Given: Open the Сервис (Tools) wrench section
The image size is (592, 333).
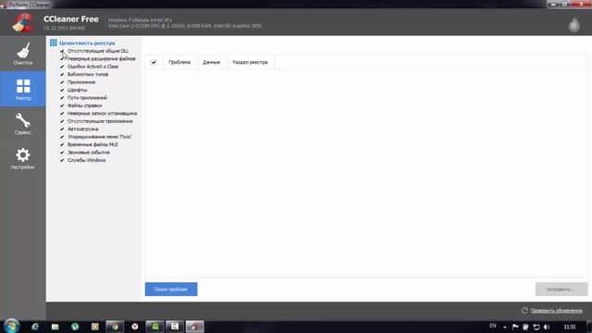Looking at the screenshot, I should click(22, 124).
